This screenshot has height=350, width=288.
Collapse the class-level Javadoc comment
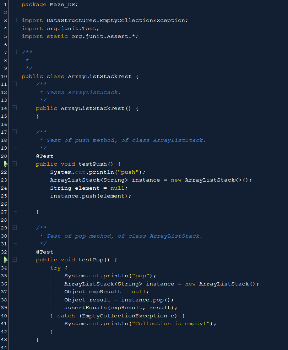[x=13, y=52]
